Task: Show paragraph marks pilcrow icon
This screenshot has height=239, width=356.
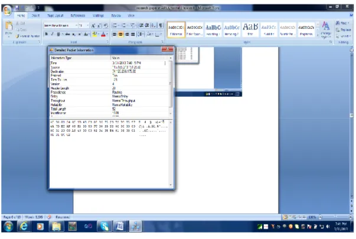Action: click(x=161, y=25)
